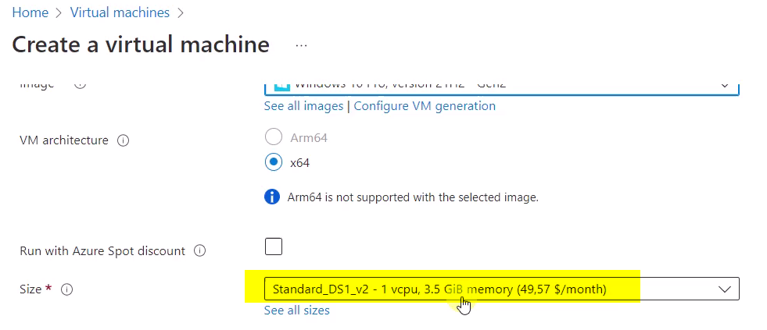The width and height of the screenshot is (767, 330).
Task: Open the See all images link
Action: 303,106
